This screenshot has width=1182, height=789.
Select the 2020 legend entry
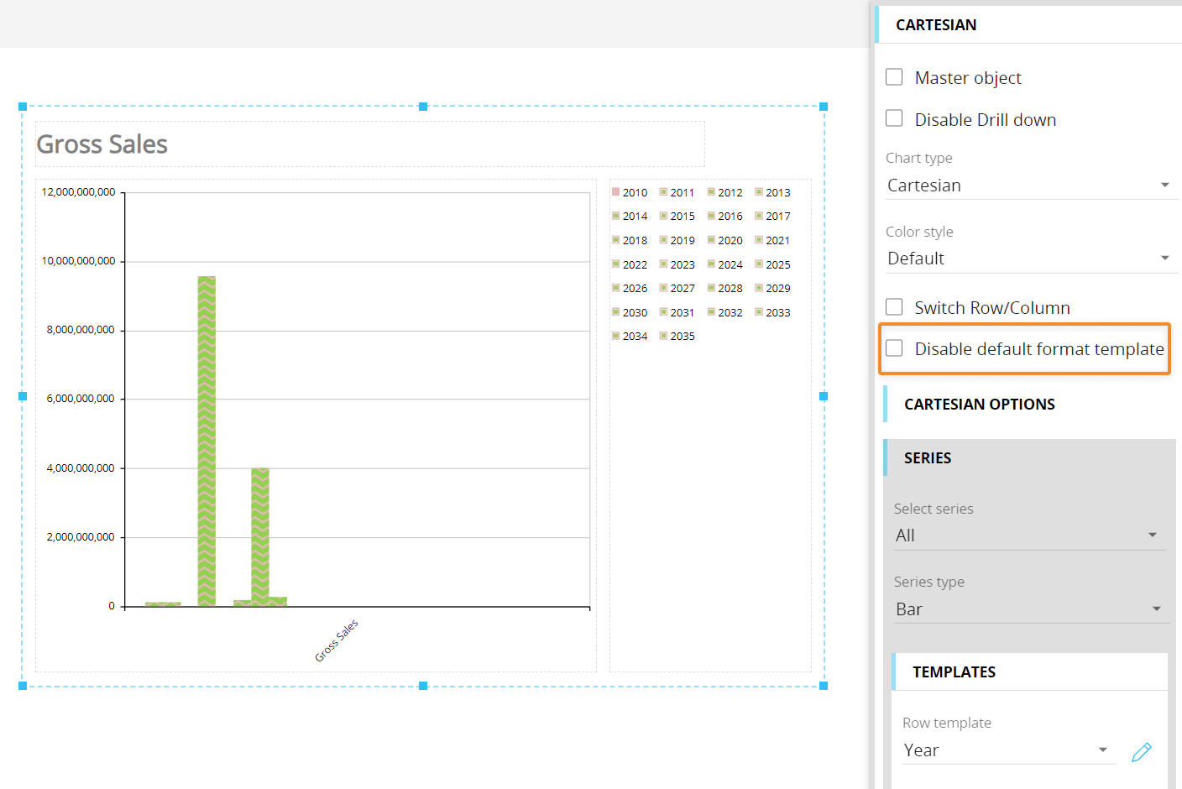(x=725, y=240)
